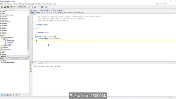Select the ChainOfResponsibility project in tree
The image size is (176, 99).
point(7,15)
